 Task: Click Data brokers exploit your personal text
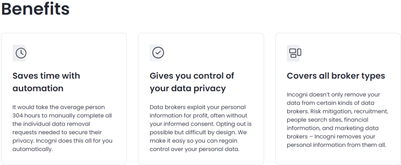tap(197, 107)
